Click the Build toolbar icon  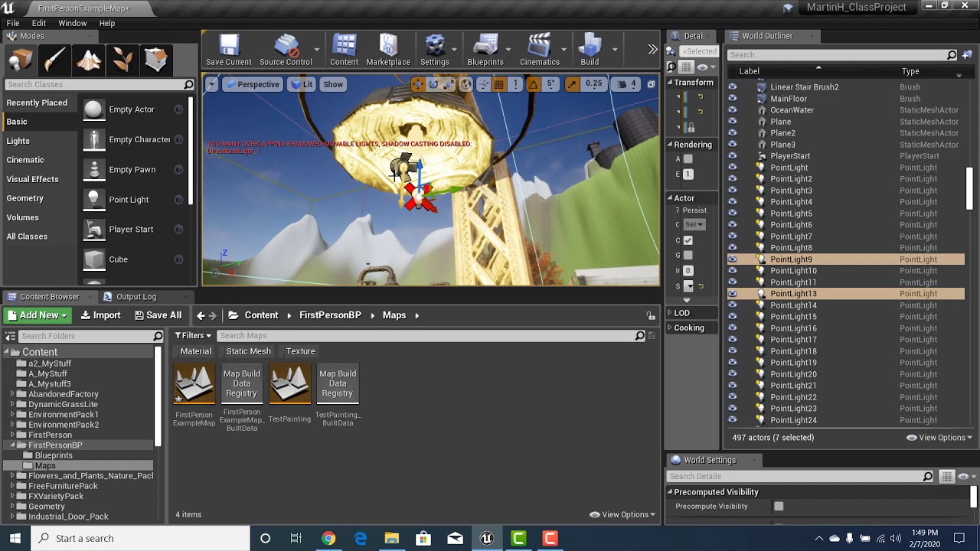pyautogui.click(x=590, y=51)
